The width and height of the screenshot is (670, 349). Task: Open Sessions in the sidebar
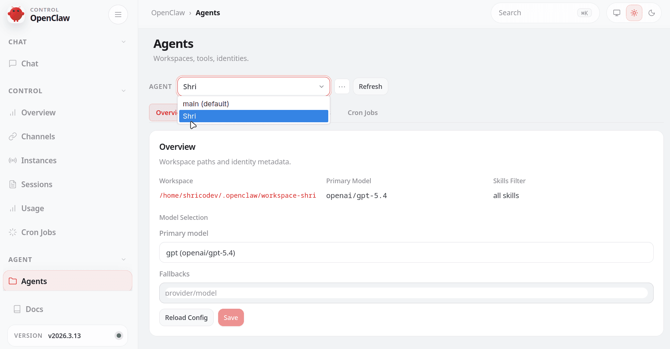(x=68, y=184)
